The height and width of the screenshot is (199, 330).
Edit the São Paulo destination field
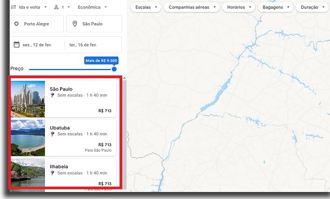tap(94, 24)
